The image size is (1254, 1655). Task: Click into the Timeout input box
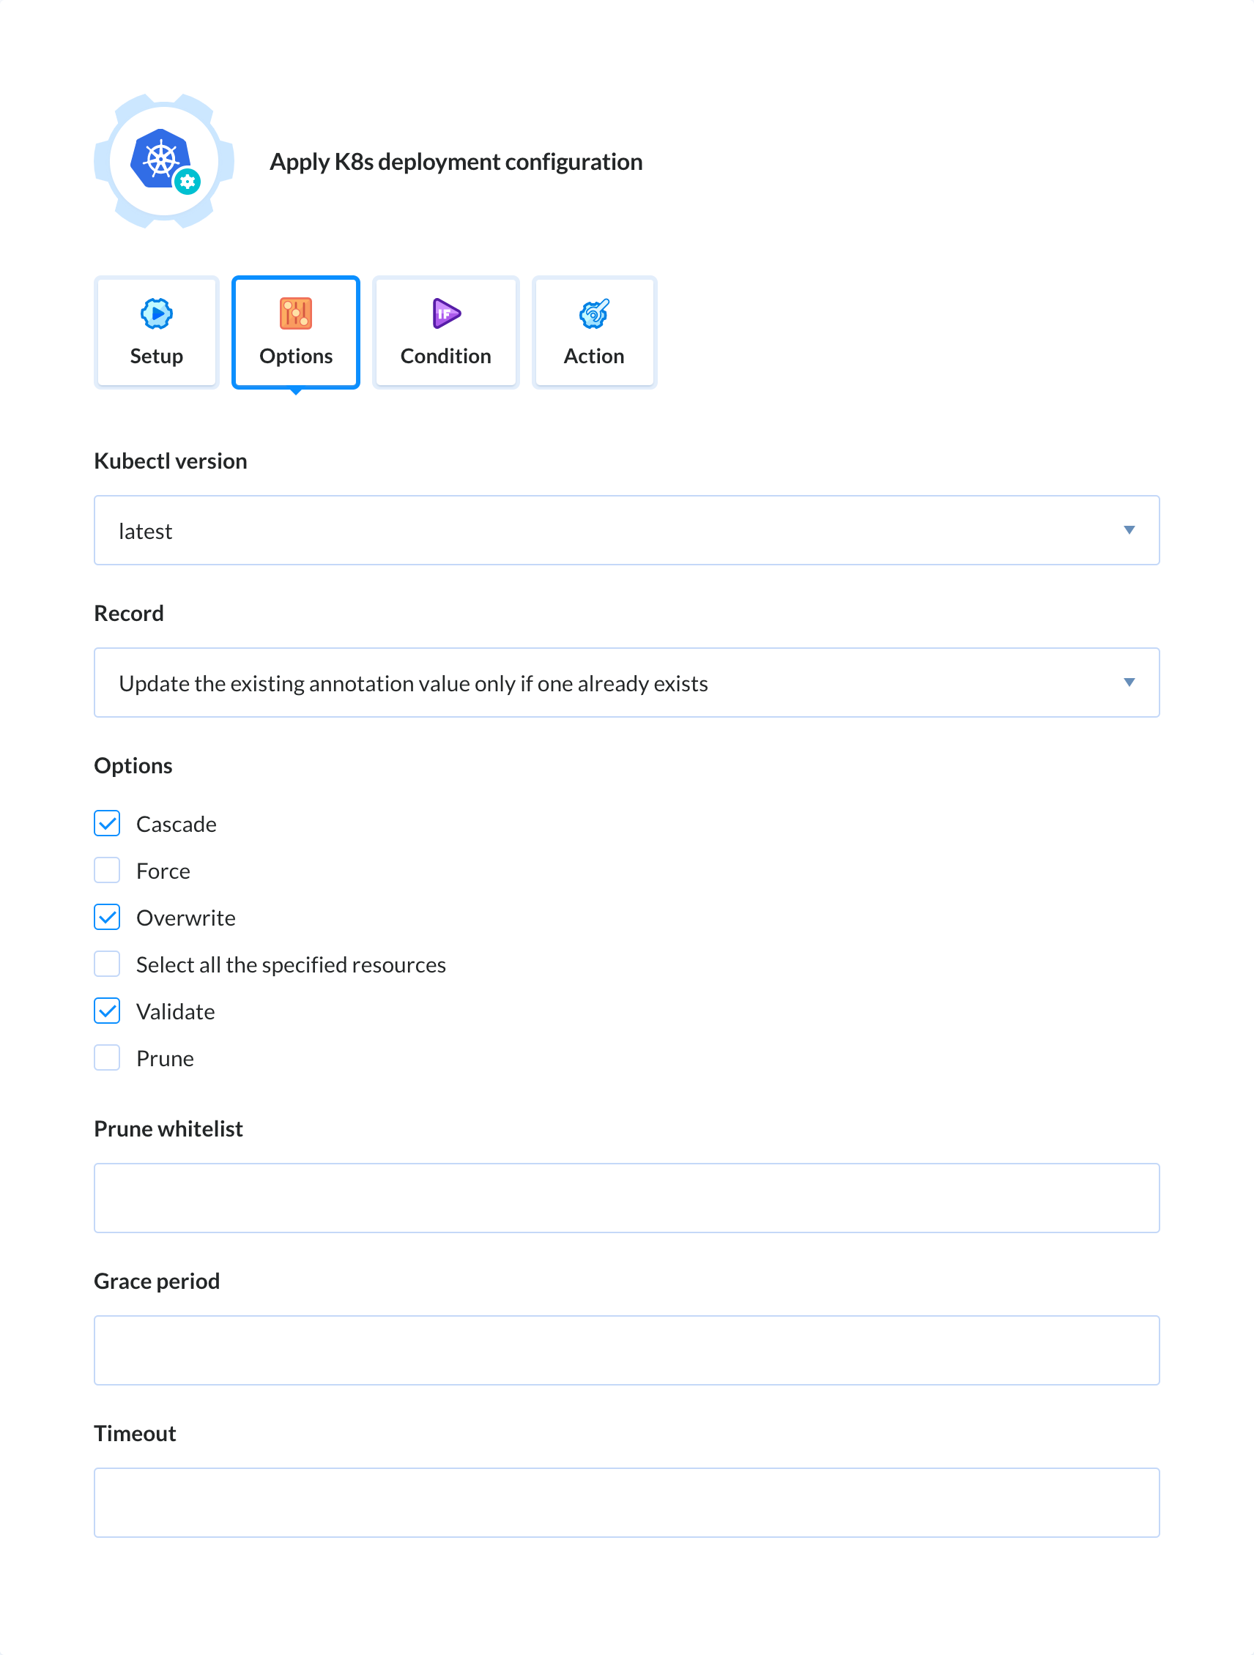[x=626, y=1503]
